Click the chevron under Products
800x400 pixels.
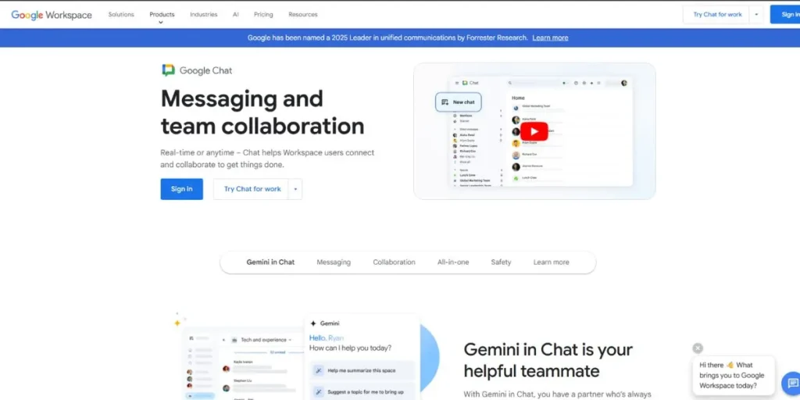pos(161,22)
